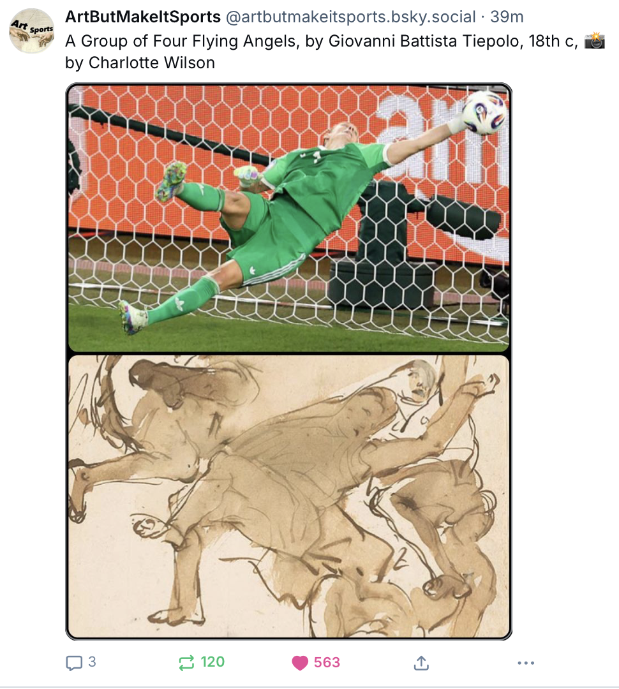Click the ArtButMakeItSports profile avatar
The height and width of the screenshot is (689, 619).
[x=32, y=31]
